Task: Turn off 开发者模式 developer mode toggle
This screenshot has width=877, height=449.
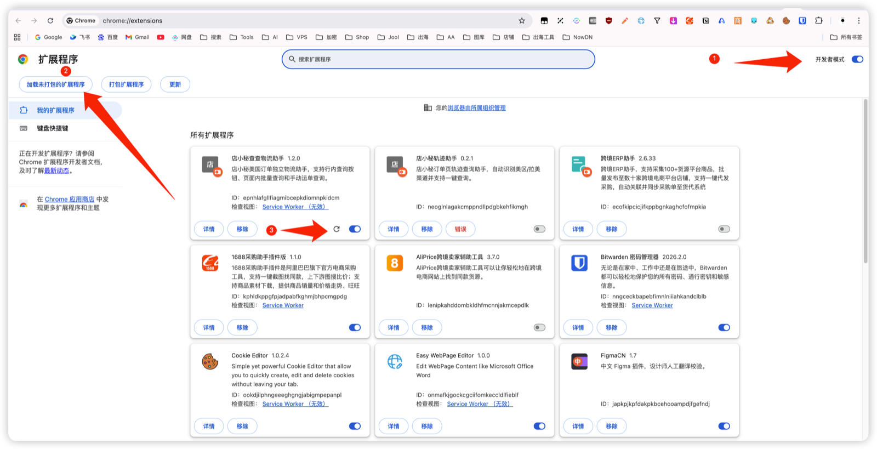Action: [x=858, y=59]
